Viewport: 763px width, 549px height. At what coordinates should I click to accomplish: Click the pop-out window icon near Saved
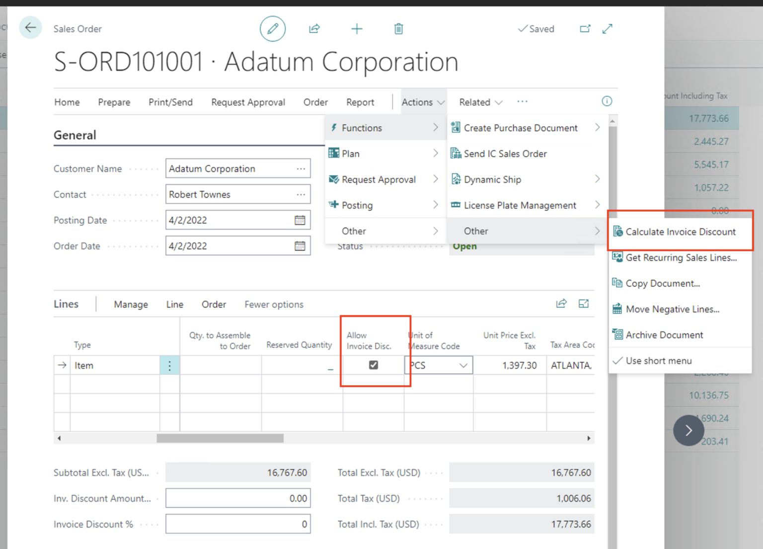tap(585, 28)
